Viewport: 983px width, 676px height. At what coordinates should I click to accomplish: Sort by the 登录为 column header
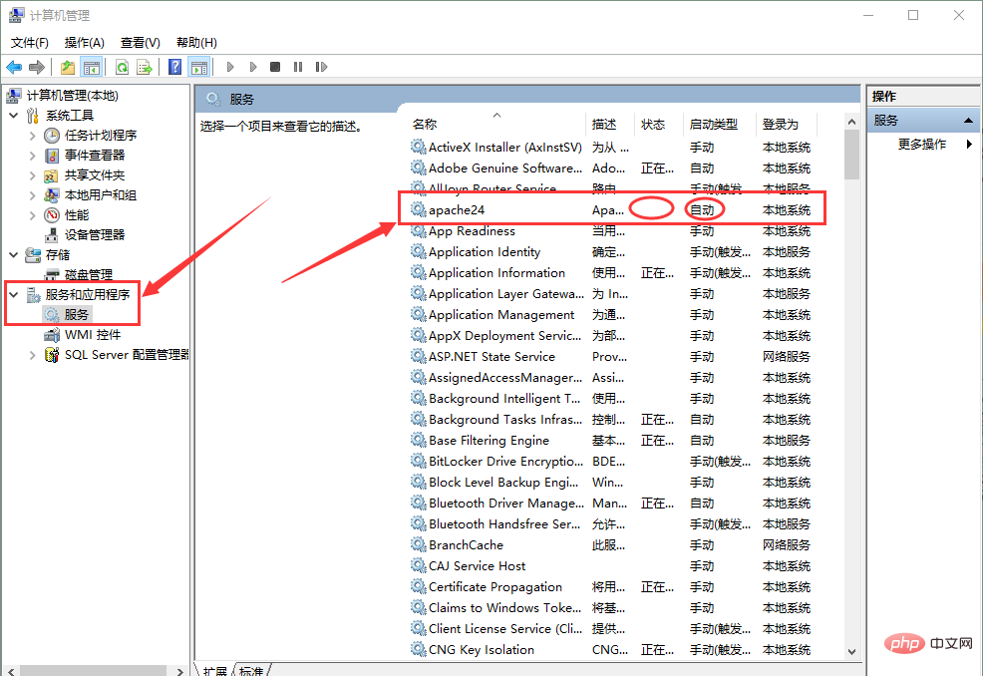(x=787, y=125)
